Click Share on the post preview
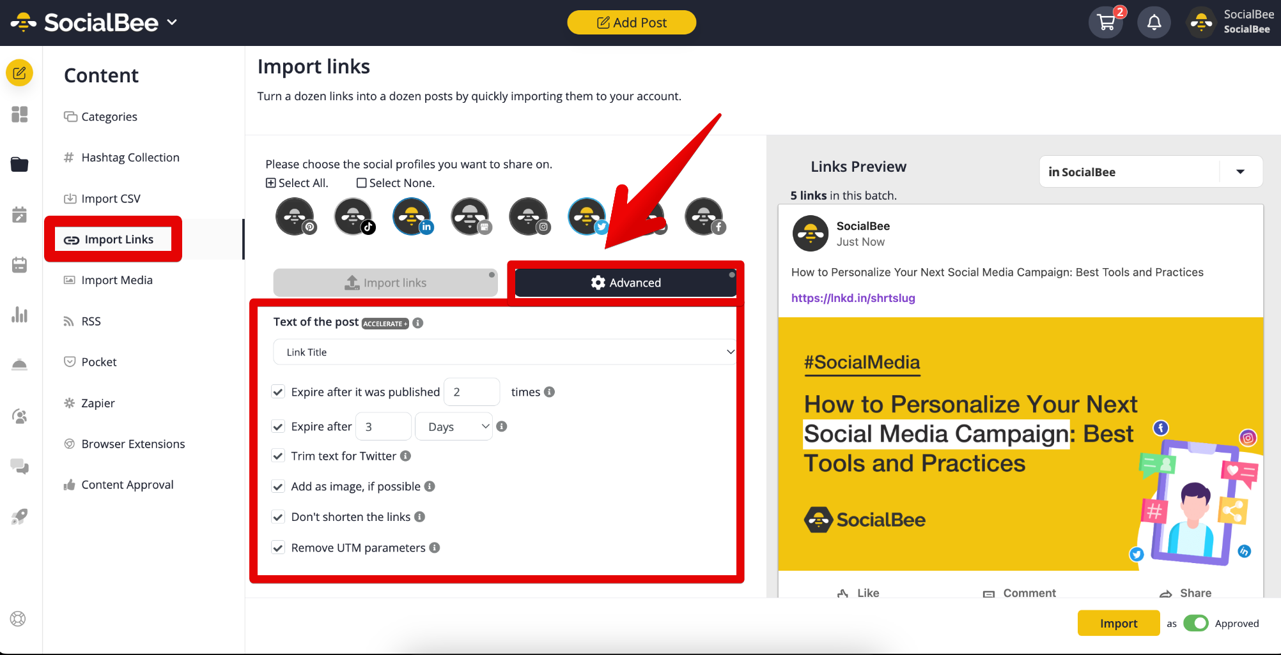The image size is (1281, 655). [x=1186, y=593]
